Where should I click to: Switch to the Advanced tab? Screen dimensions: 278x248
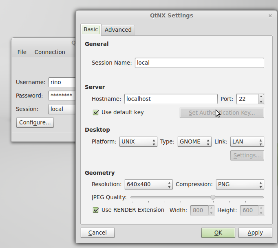[x=118, y=30]
